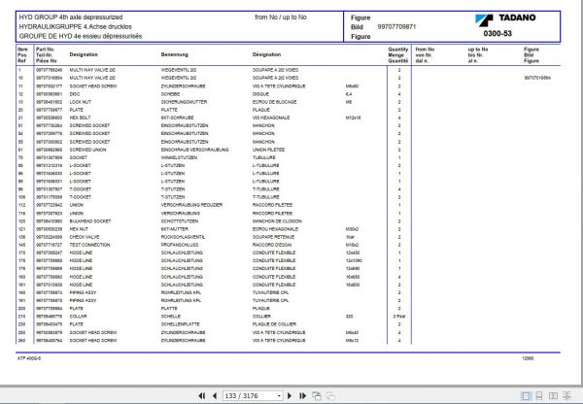
Task: Click the LOCK NUT row designation
Action: click(x=81, y=102)
